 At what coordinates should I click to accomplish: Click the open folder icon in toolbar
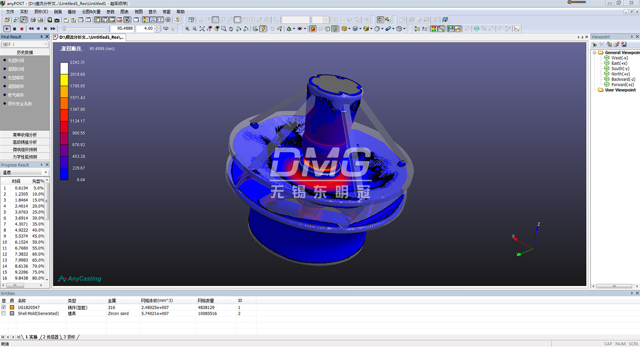7,20
